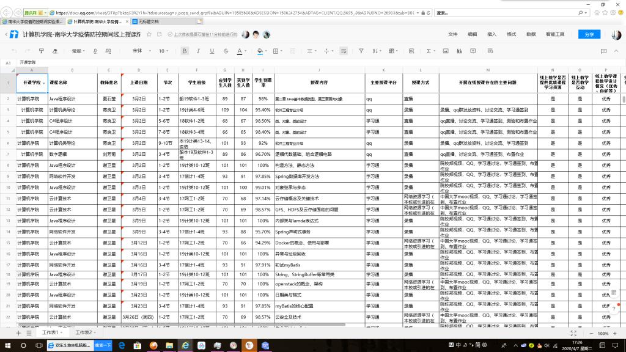
Task: Open the 插入 menu
Action: pyautogui.click(x=492, y=35)
